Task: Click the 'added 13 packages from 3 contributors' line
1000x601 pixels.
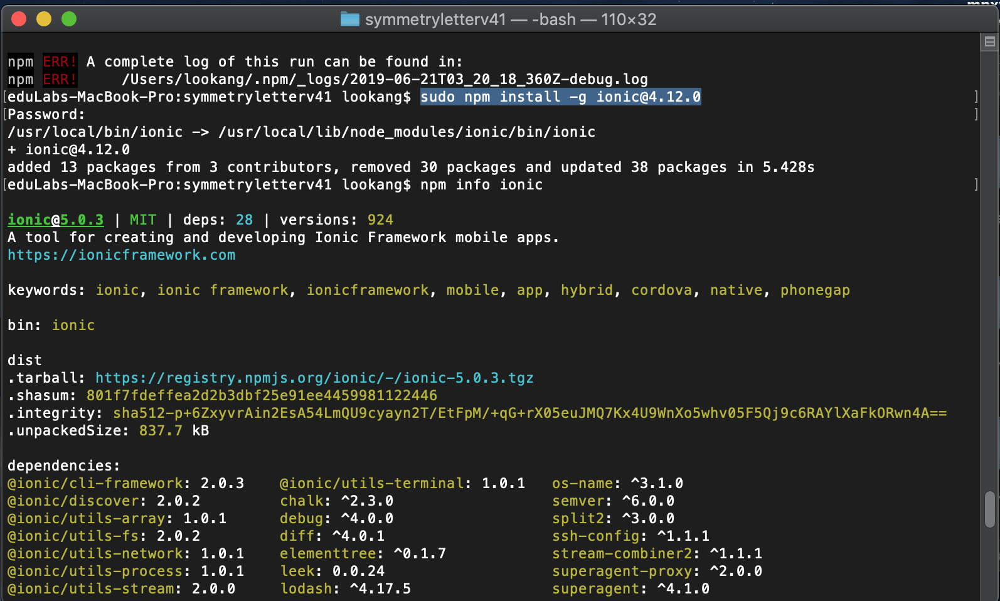Action: click(x=411, y=168)
